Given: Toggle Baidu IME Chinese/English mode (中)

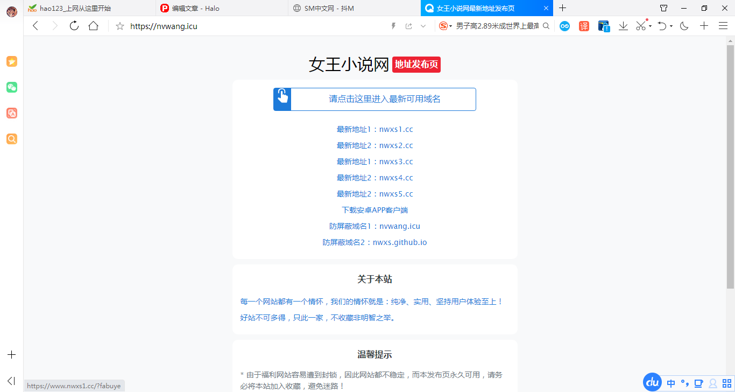Looking at the screenshot, I should coord(671,383).
